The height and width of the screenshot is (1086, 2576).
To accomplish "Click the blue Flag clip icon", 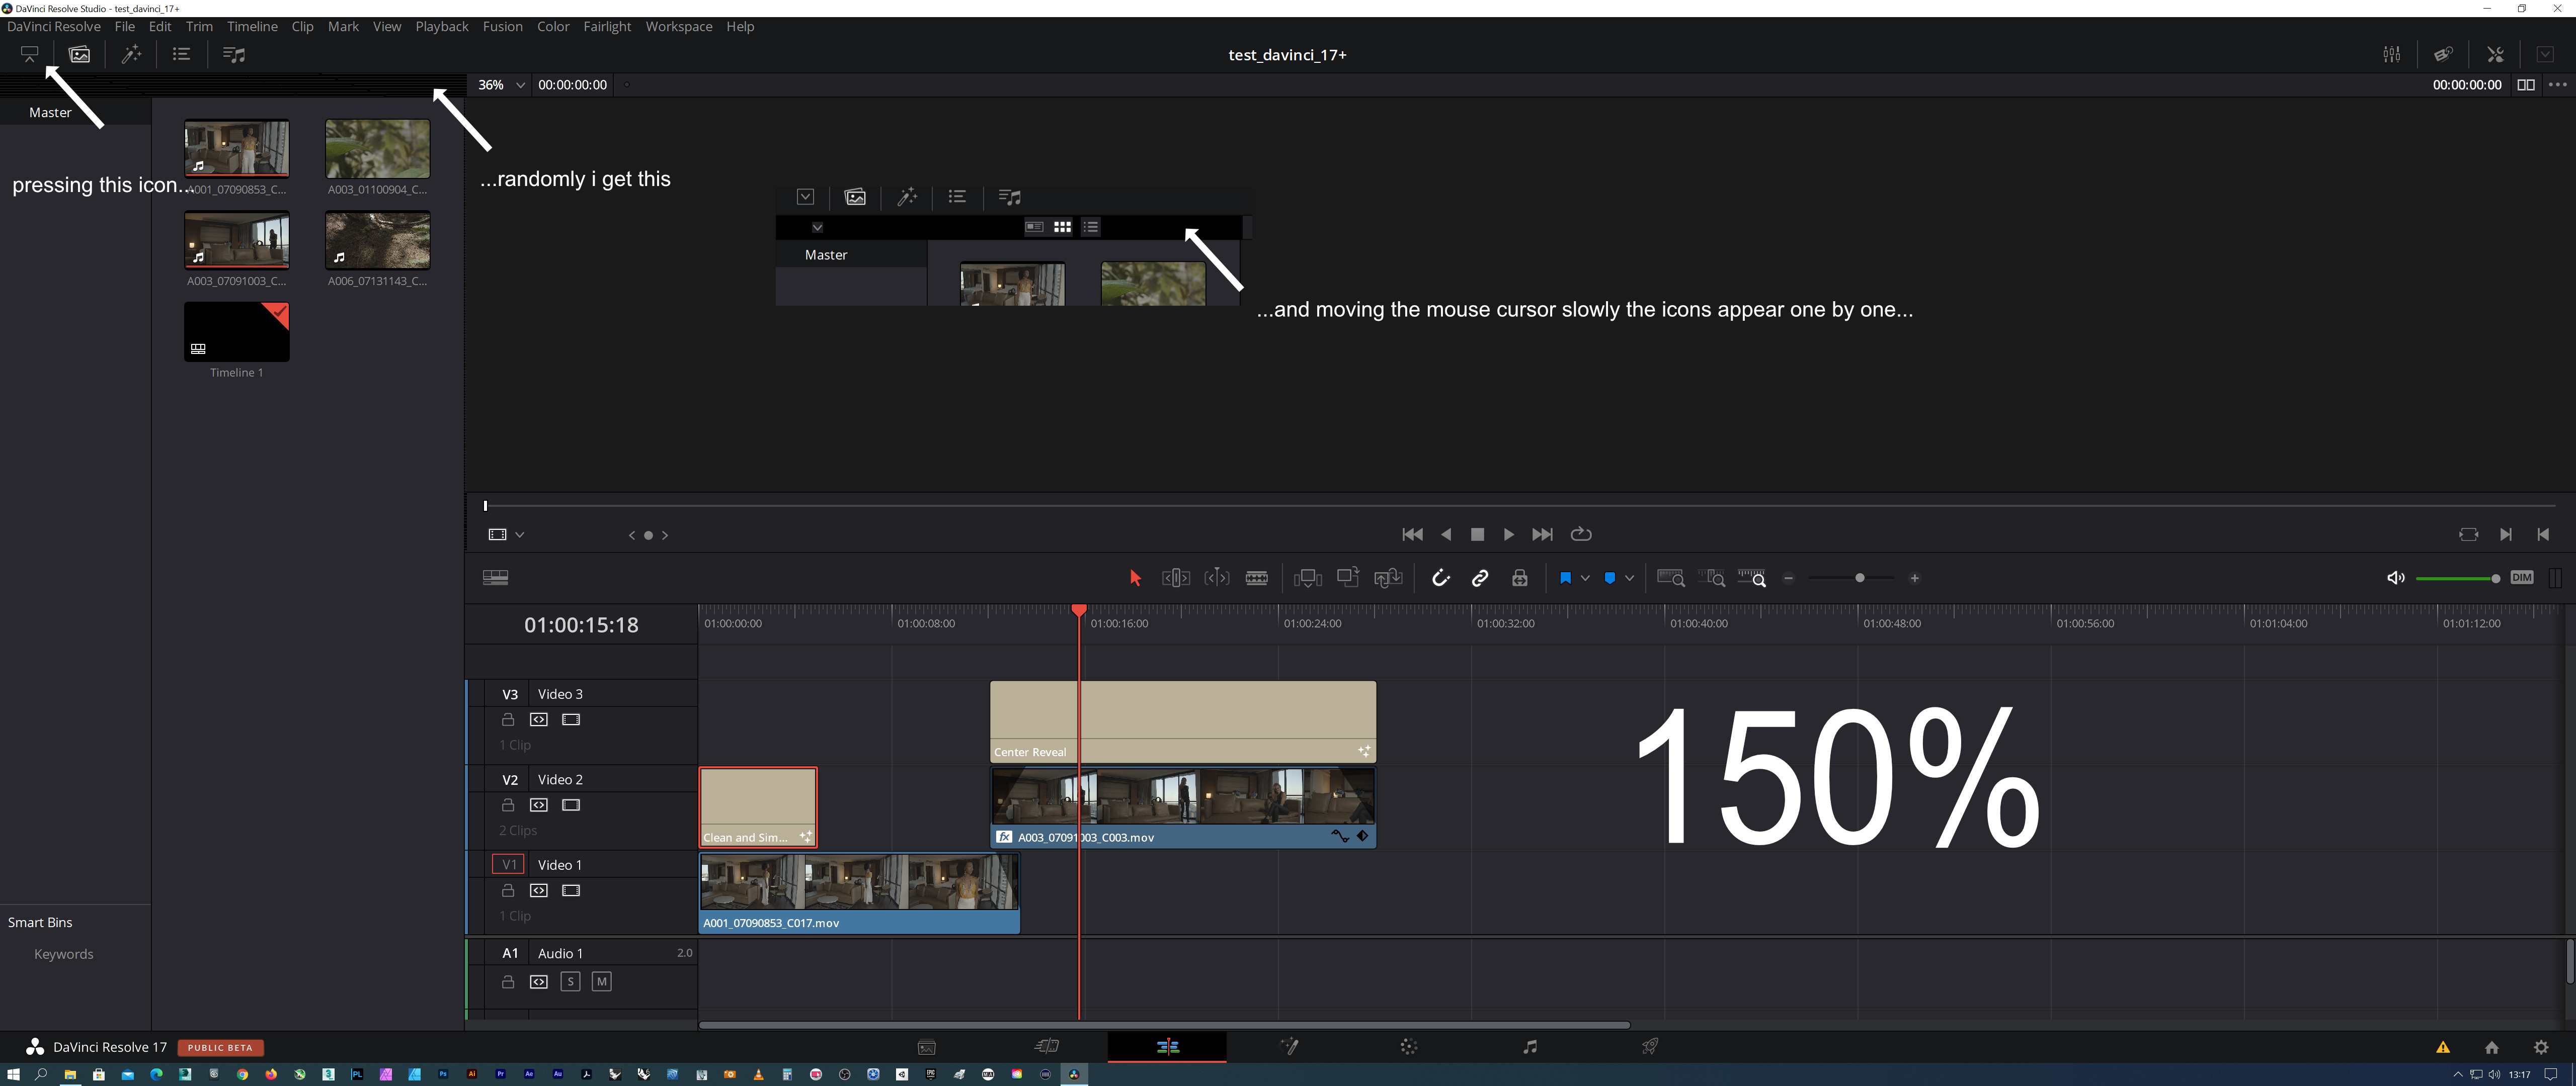I will point(1565,579).
